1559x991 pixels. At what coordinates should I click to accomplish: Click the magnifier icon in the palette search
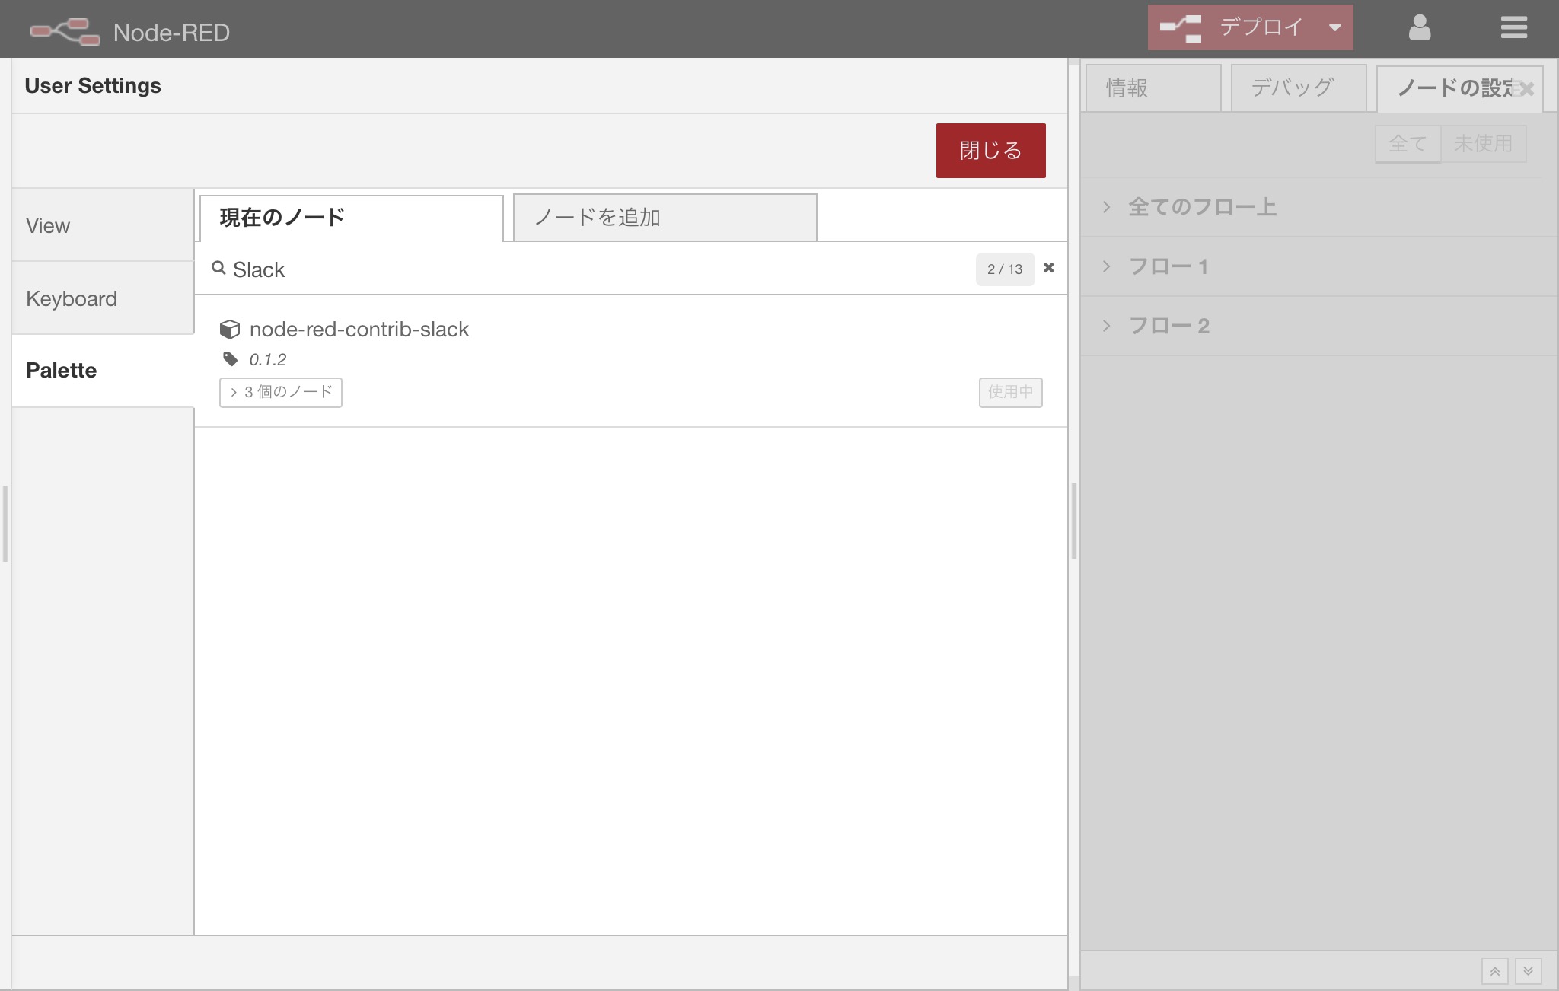(x=219, y=268)
